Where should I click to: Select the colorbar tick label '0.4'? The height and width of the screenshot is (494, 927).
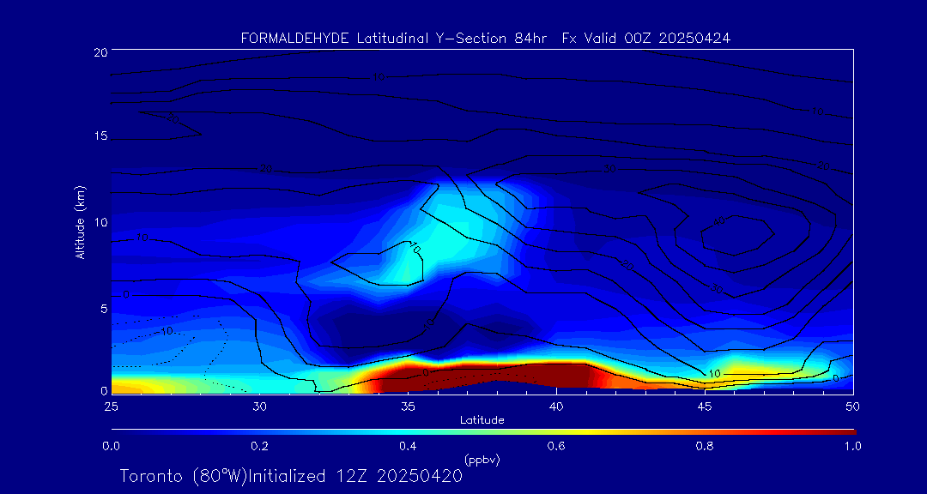(408, 446)
